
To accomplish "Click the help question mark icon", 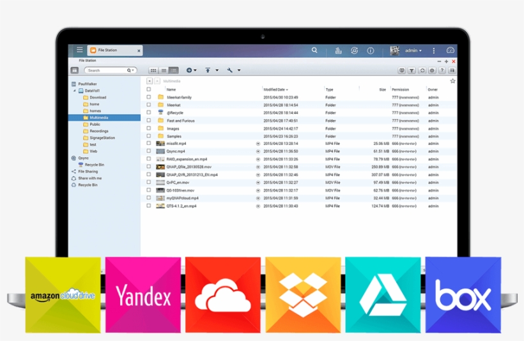I will point(442,70).
